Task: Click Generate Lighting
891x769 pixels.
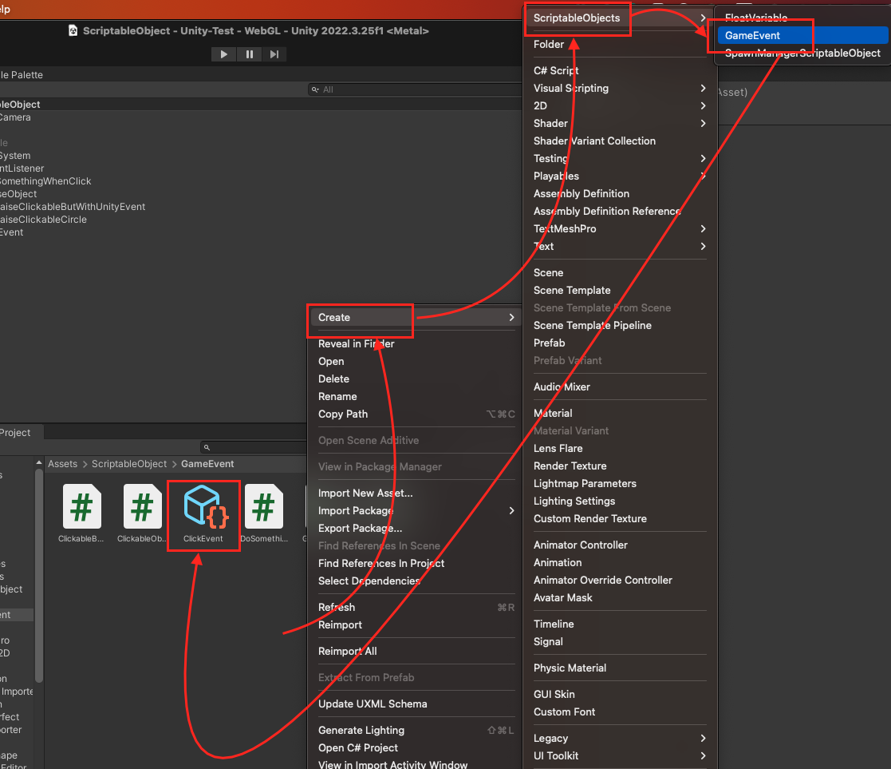Action: 416,731
